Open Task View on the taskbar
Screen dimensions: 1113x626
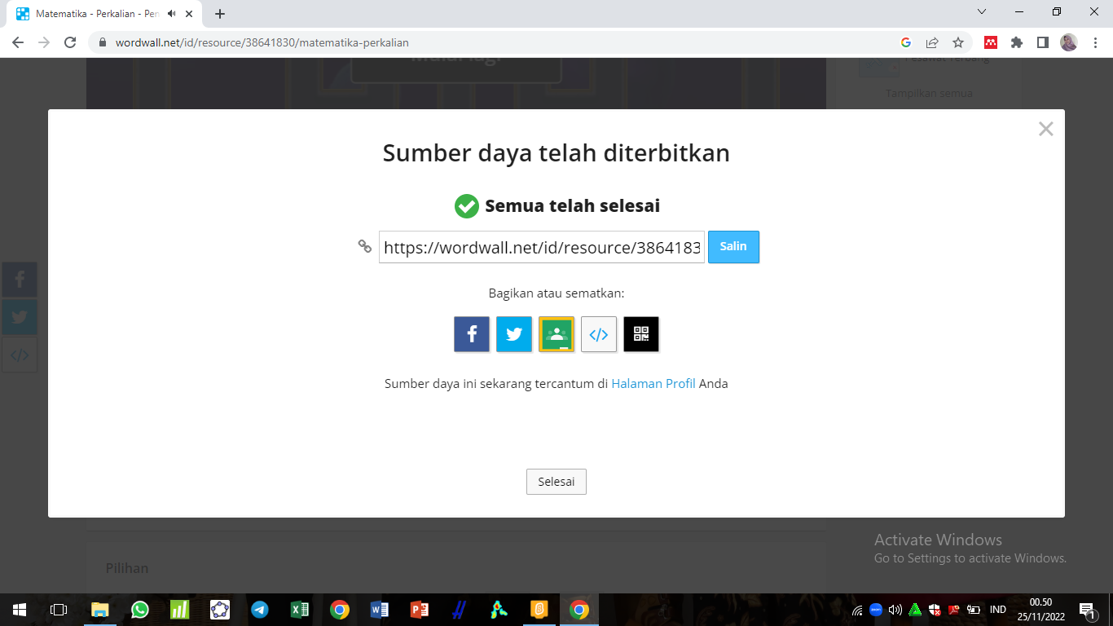point(59,610)
